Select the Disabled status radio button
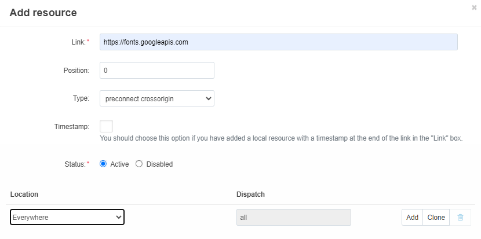The height and width of the screenshot is (239, 481). click(139, 164)
